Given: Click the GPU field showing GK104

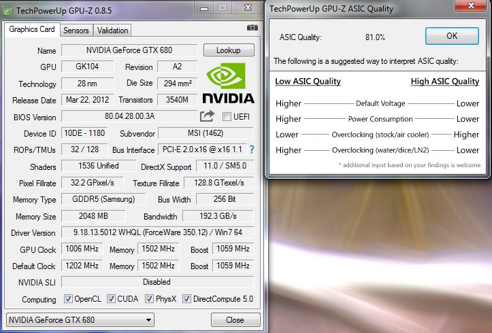Looking at the screenshot, I should [87, 67].
